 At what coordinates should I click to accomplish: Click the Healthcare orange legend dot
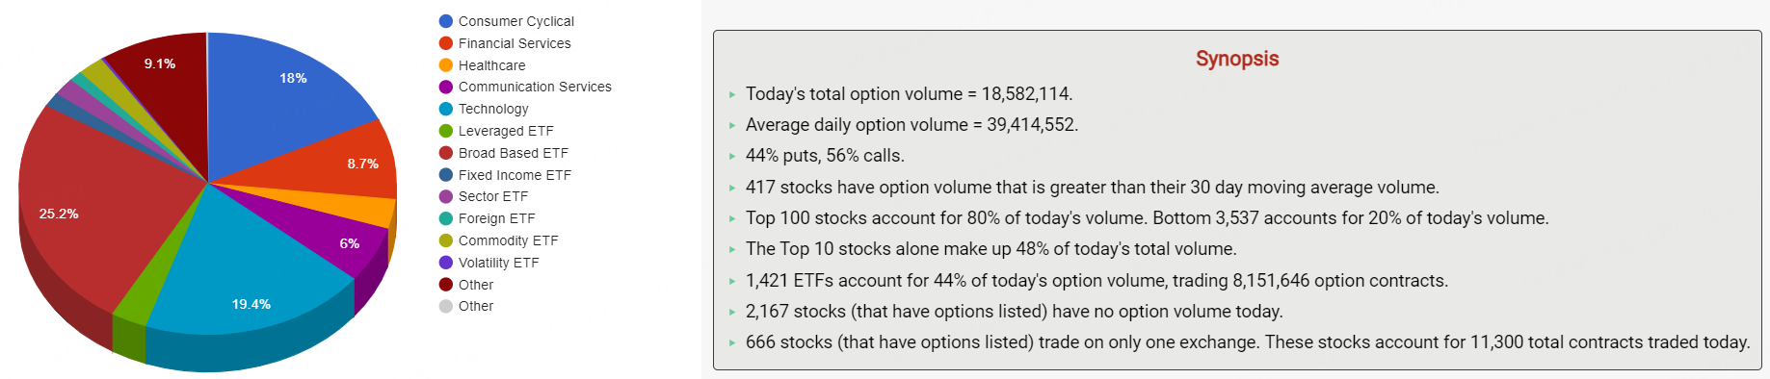(x=446, y=65)
